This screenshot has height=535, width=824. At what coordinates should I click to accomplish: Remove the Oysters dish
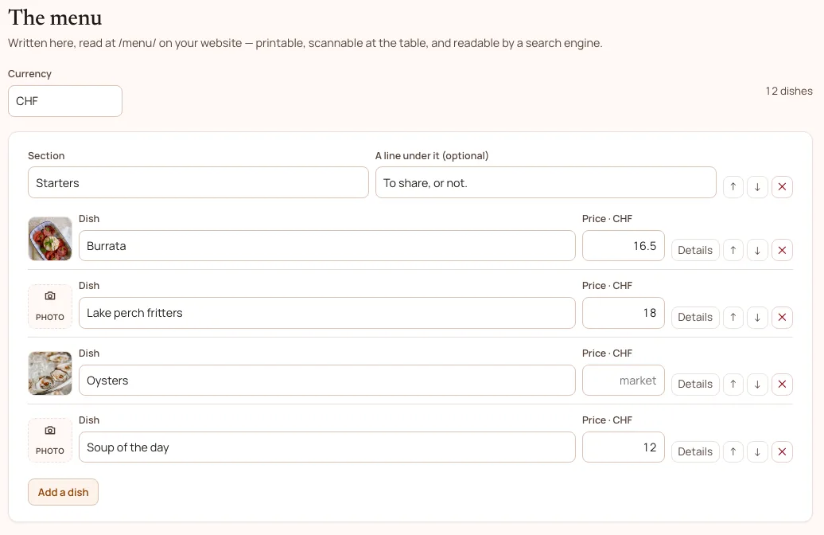click(x=782, y=385)
